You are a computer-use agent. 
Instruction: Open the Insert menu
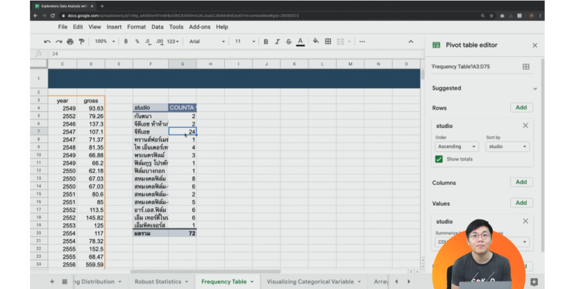[x=115, y=27]
